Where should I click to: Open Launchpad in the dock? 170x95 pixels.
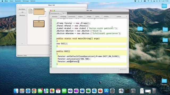pos(22,91)
